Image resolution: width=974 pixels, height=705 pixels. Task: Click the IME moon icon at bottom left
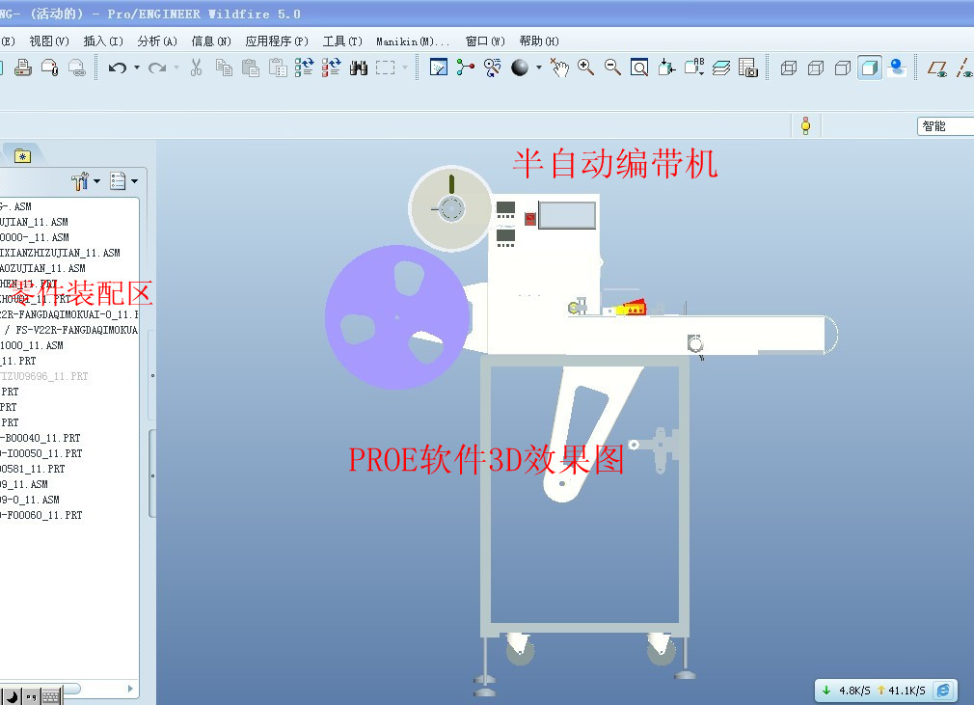(x=13, y=697)
